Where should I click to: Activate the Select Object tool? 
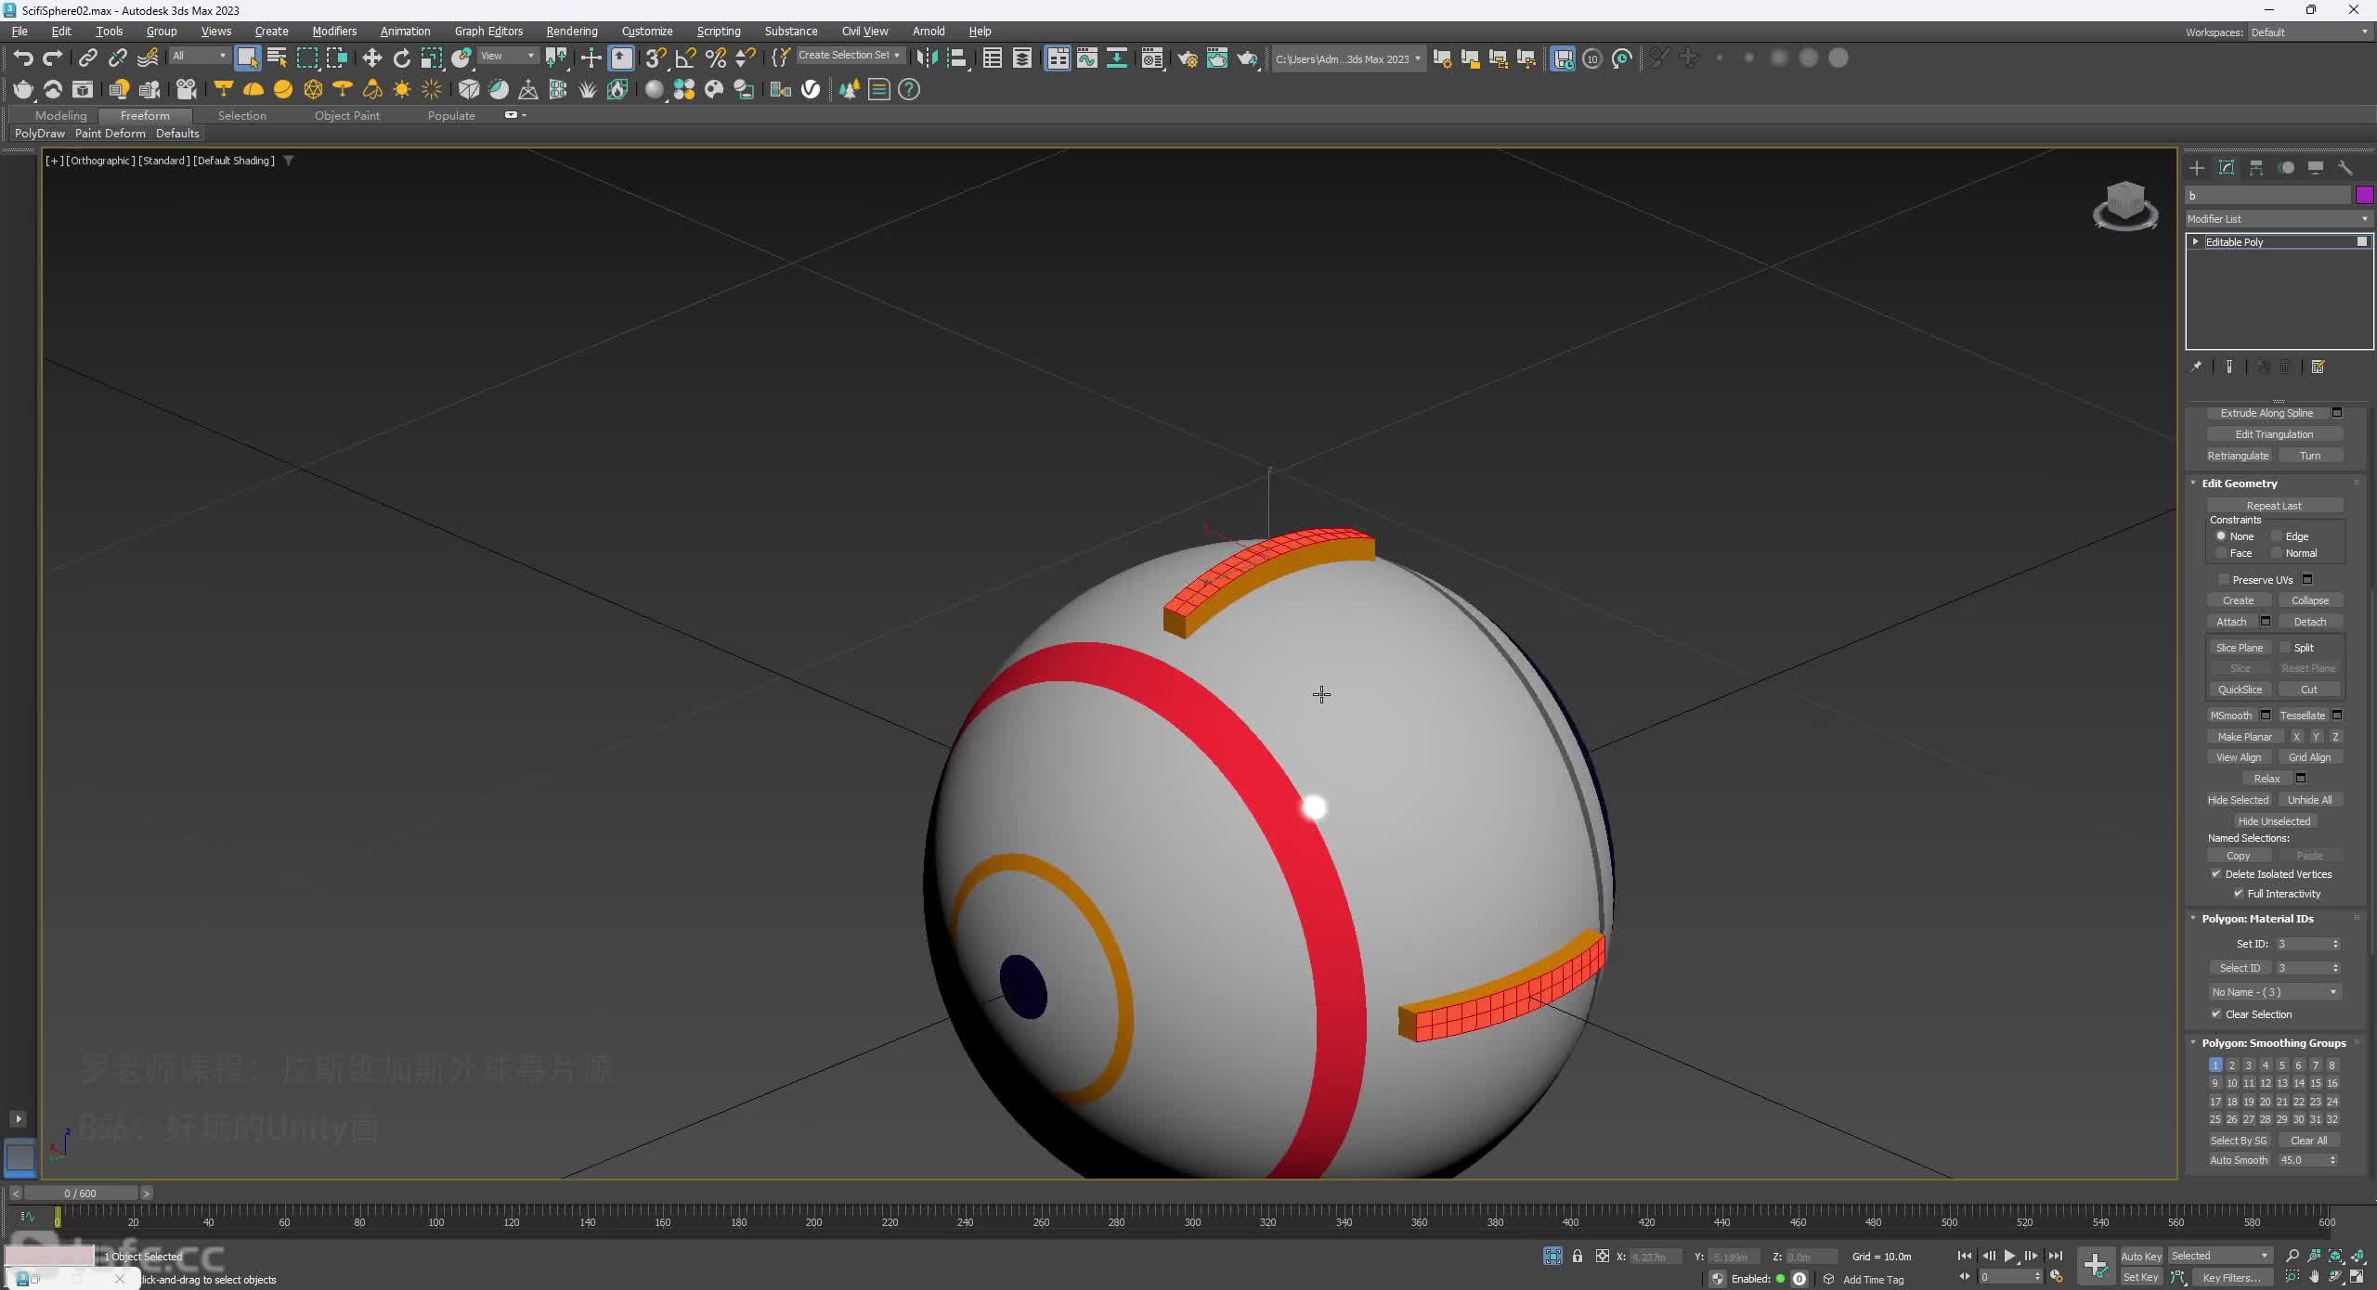[x=247, y=58]
